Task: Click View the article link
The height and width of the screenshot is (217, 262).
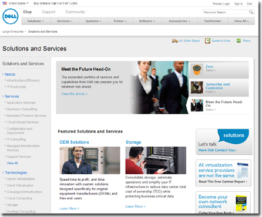Action: click(x=75, y=94)
